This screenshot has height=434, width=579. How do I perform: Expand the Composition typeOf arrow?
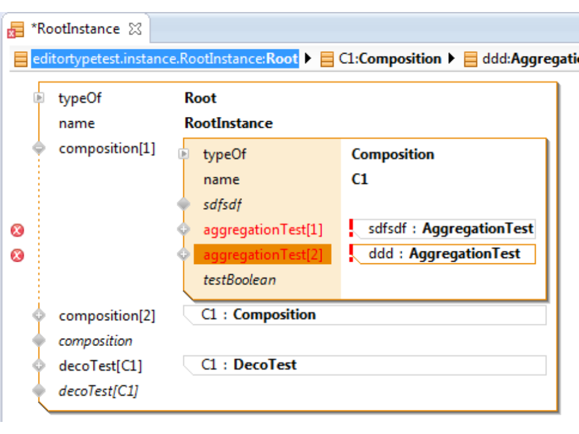point(184,154)
